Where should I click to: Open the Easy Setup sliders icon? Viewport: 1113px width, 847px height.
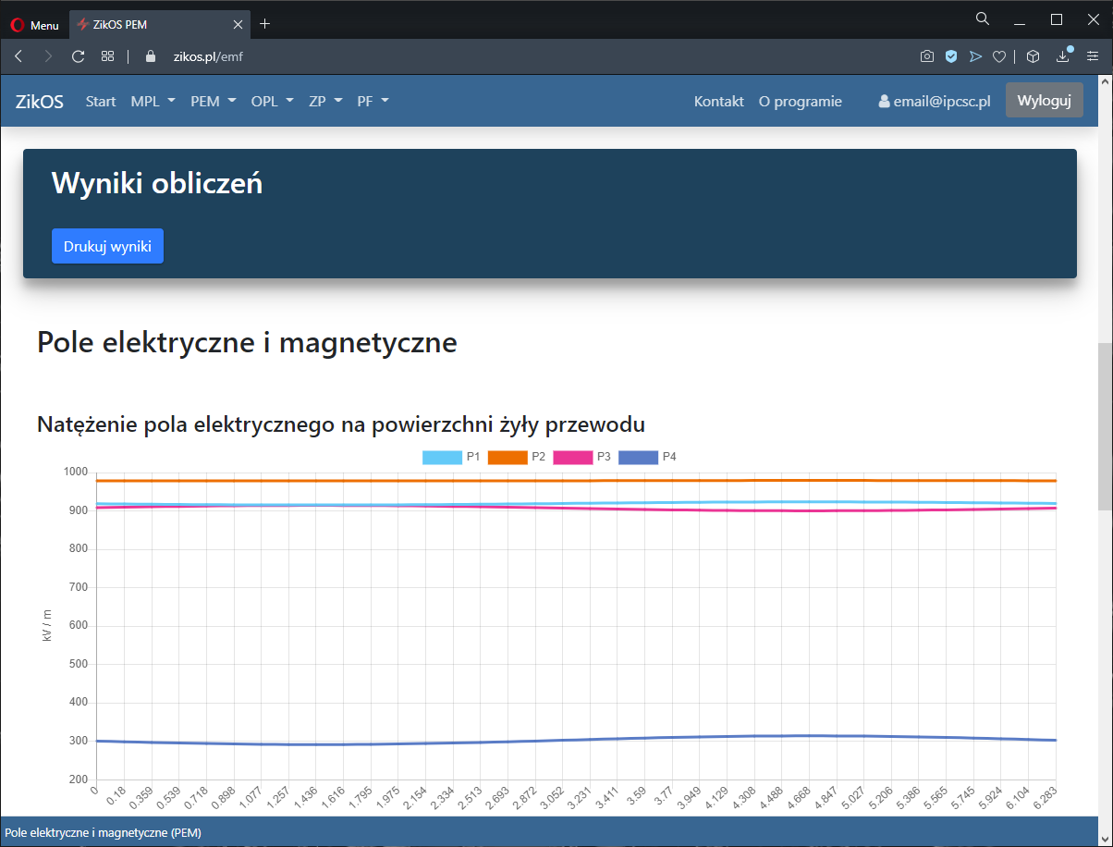1093,56
